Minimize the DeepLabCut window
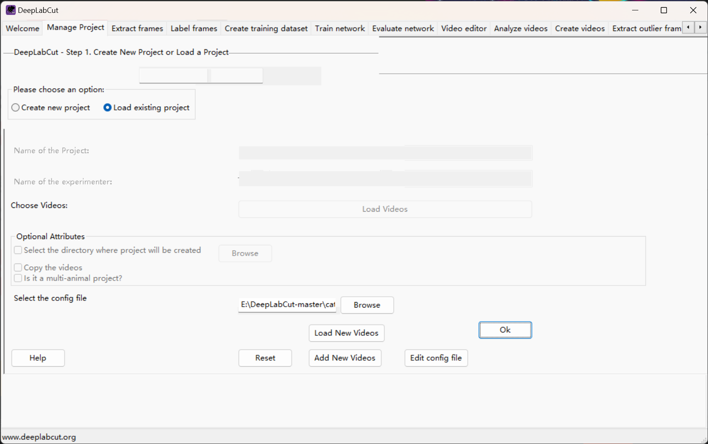The height and width of the screenshot is (444, 708). 635,10
